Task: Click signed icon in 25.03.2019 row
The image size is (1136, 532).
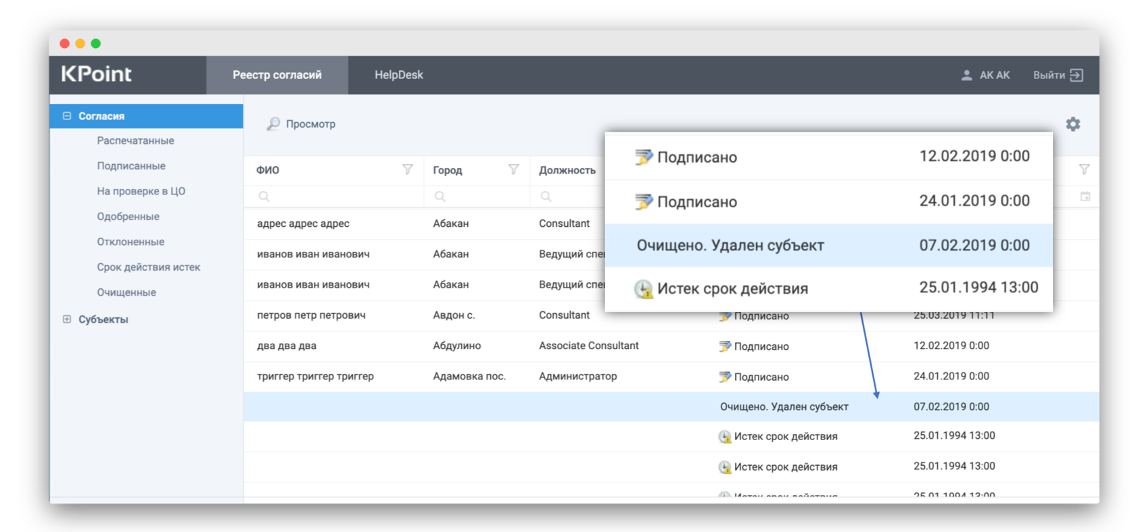Action: coord(725,316)
